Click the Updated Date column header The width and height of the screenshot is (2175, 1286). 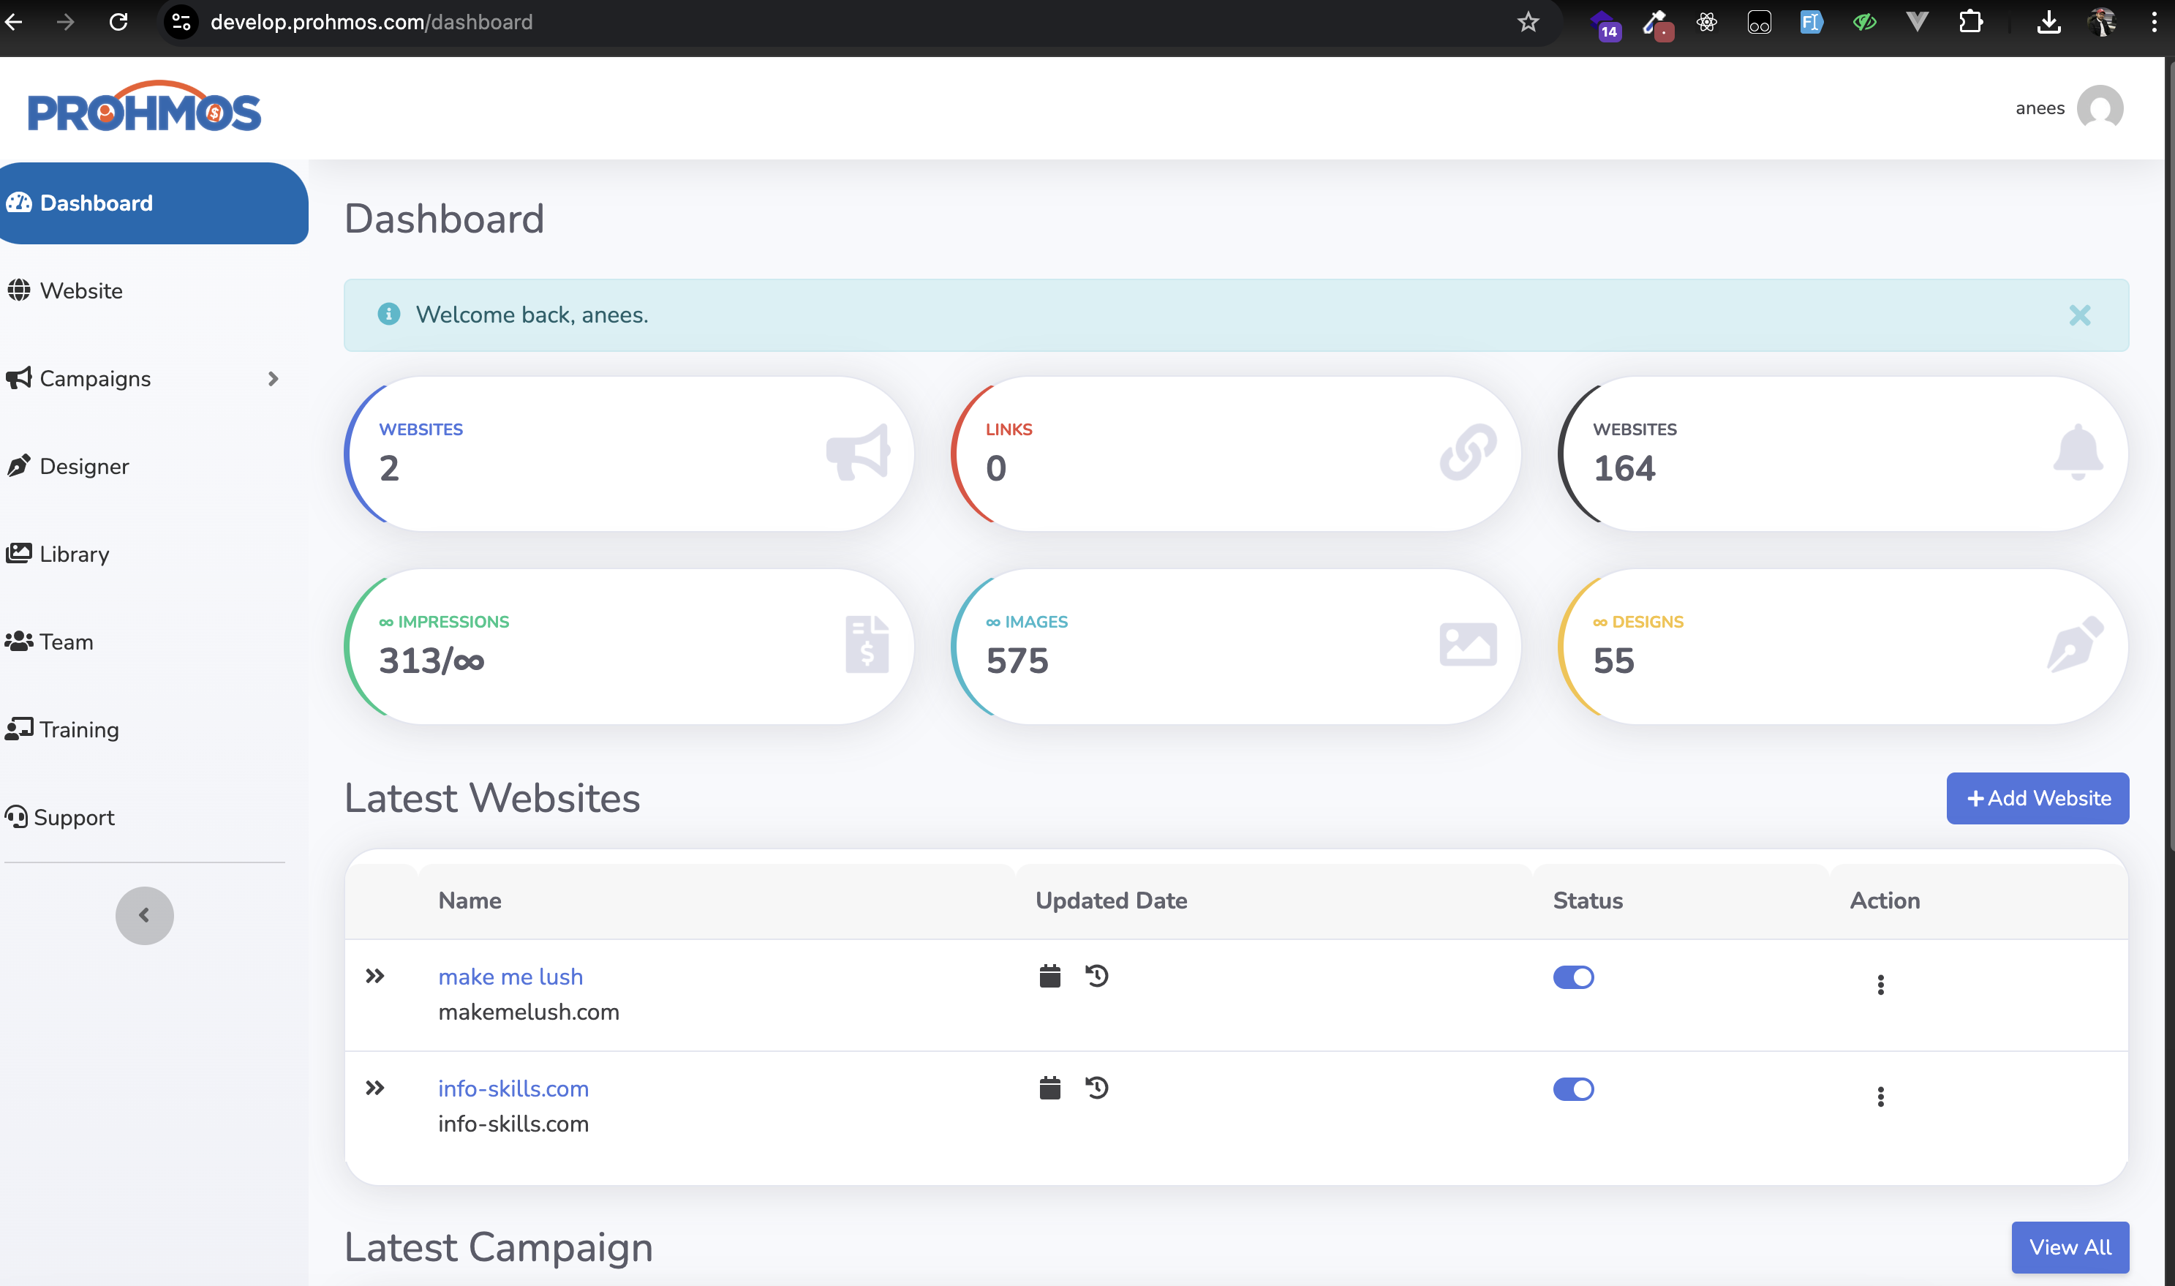tap(1112, 900)
